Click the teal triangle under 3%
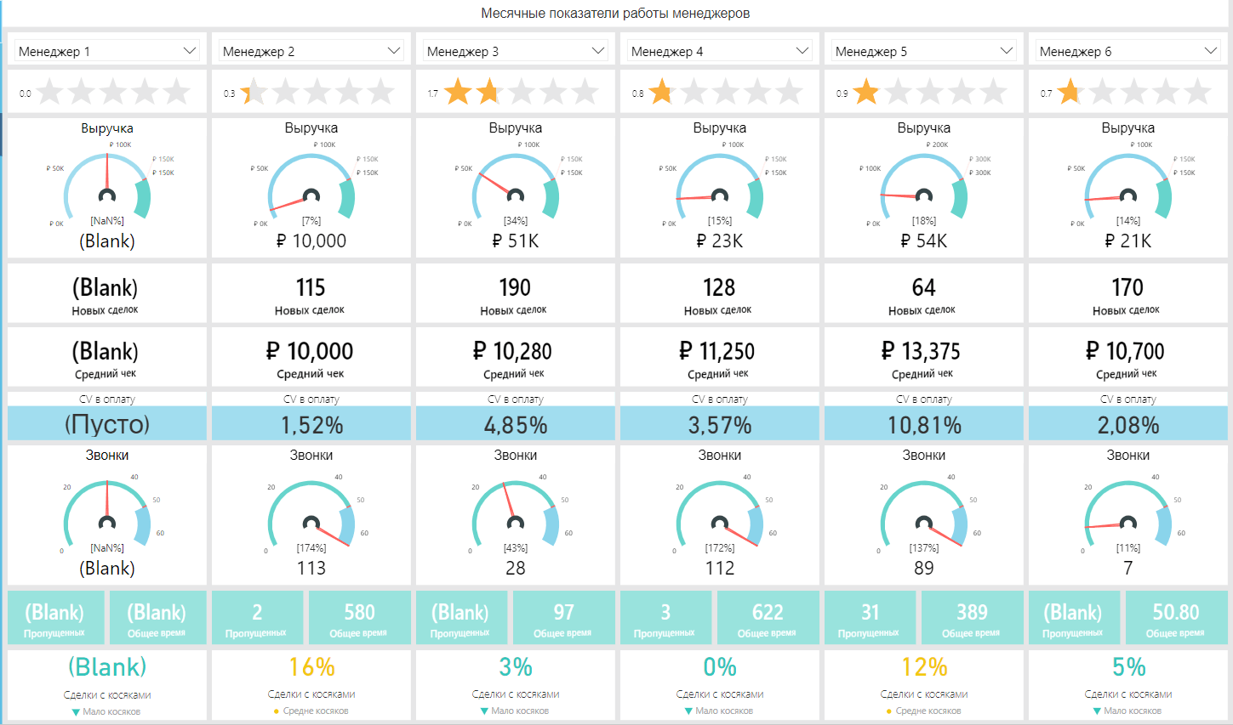This screenshot has height=725, width=1233. tap(484, 711)
